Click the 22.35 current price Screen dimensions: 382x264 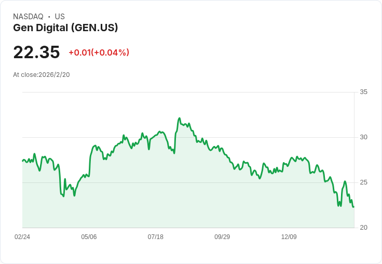pos(36,52)
